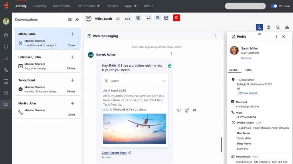Open the video camera icon in sidebar
The image size is (293, 164).
pos(6,58)
